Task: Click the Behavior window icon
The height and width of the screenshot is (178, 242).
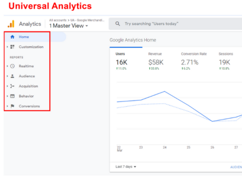Action: pyautogui.click(x=13, y=96)
